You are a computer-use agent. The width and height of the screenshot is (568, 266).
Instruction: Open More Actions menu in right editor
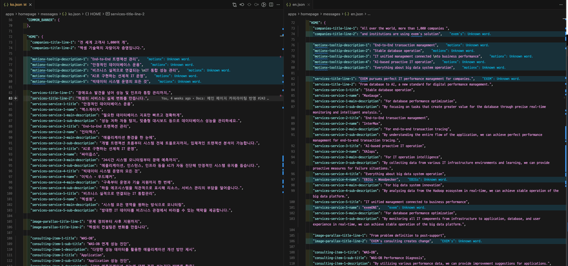pos(562,5)
